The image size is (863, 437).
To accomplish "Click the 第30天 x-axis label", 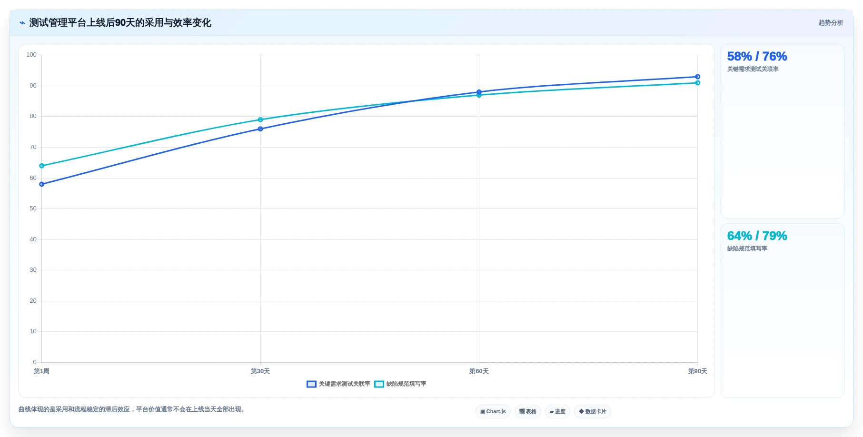I will coord(260,371).
